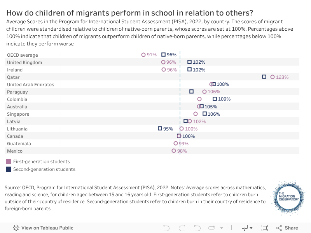
Task: Select the First-generation pink color swatch
Action: click(9, 162)
